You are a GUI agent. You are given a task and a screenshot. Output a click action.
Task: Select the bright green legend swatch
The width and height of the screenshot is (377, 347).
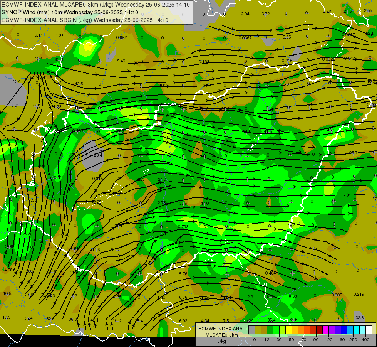[x=276, y=330]
